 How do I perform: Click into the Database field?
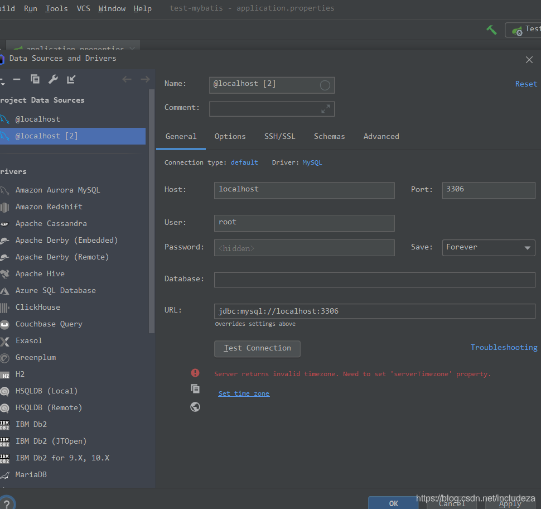[374, 280]
